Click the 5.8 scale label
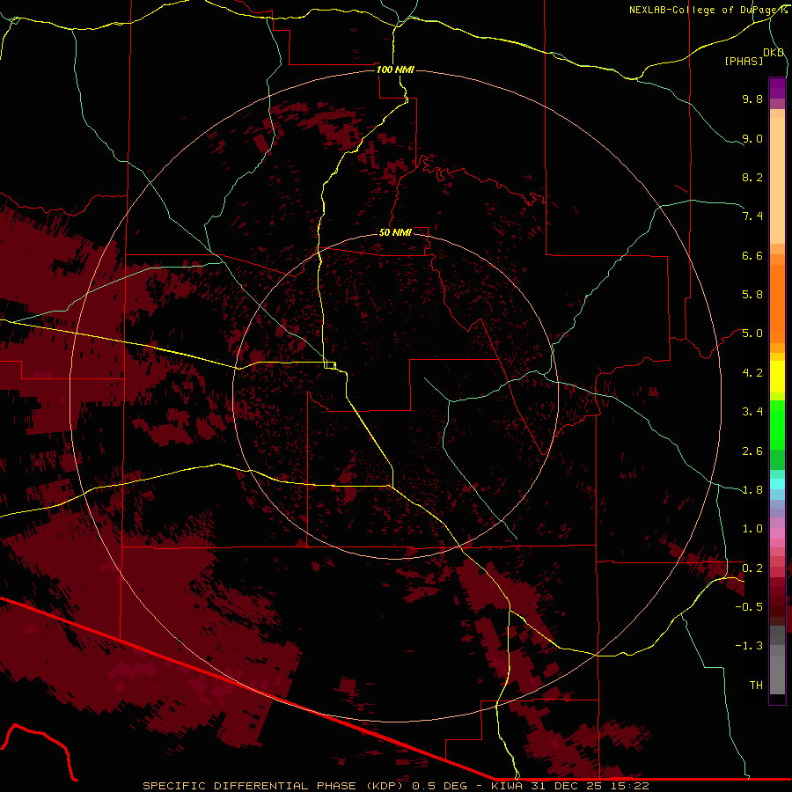This screenshot has height=792, width=792. point(752,295)
